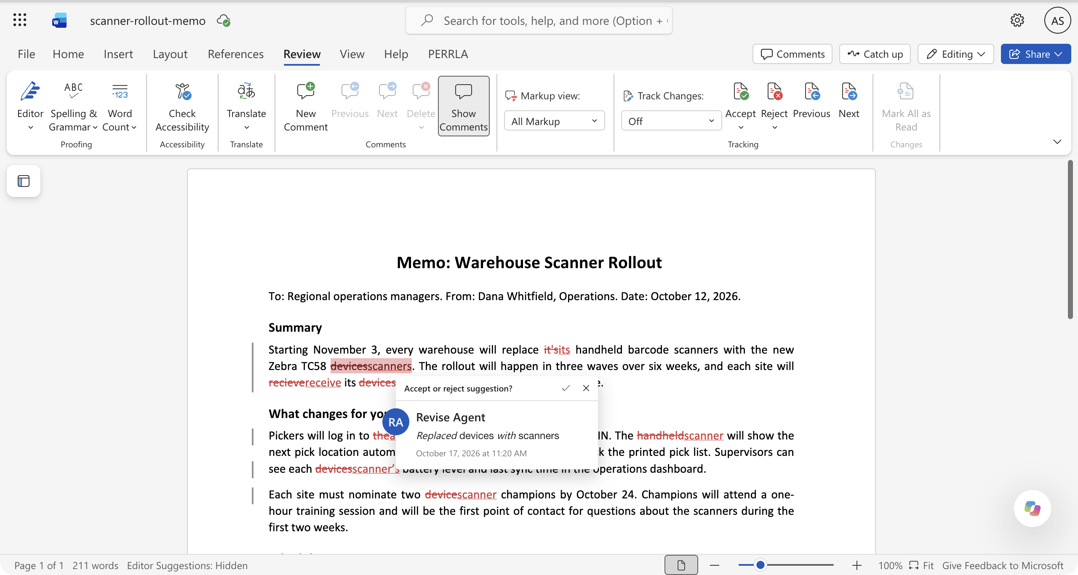Click the zoom slider handle
1078x575 pixels.
coord(760,565)
